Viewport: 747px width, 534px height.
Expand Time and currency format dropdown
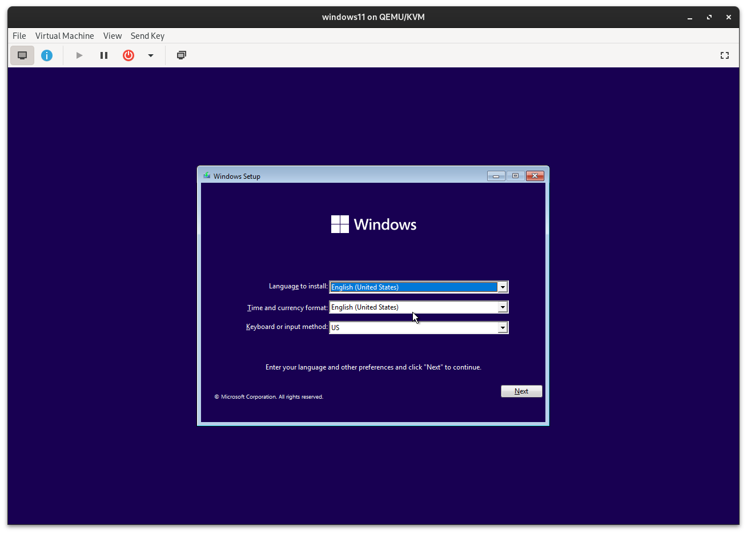tap(503, 307)
